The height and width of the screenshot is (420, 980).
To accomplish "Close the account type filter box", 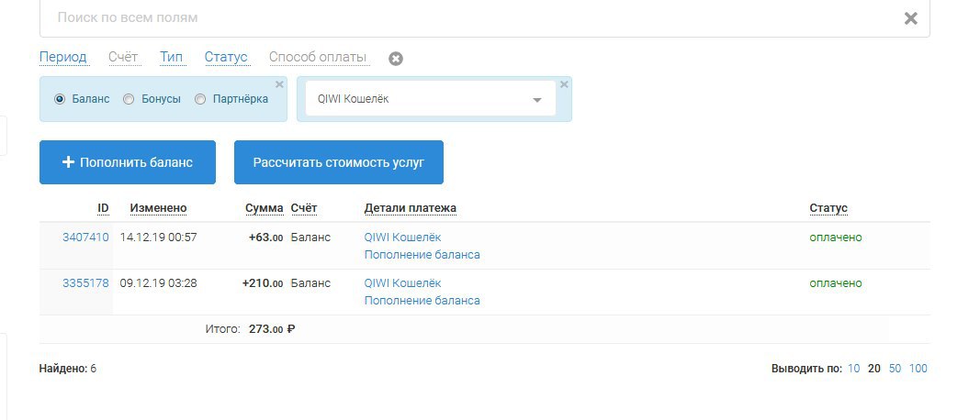I will coord(279,84).
